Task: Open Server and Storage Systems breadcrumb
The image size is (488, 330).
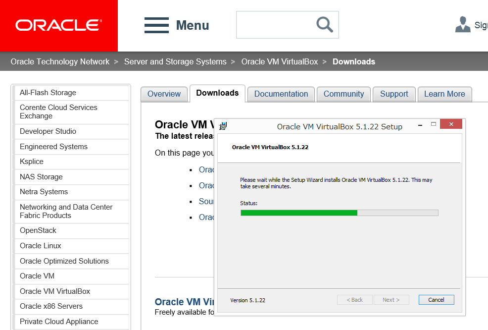Action: click(x=175, y=62)
